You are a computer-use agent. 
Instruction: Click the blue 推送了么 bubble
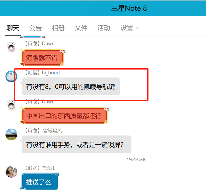(x=40, y=181)
